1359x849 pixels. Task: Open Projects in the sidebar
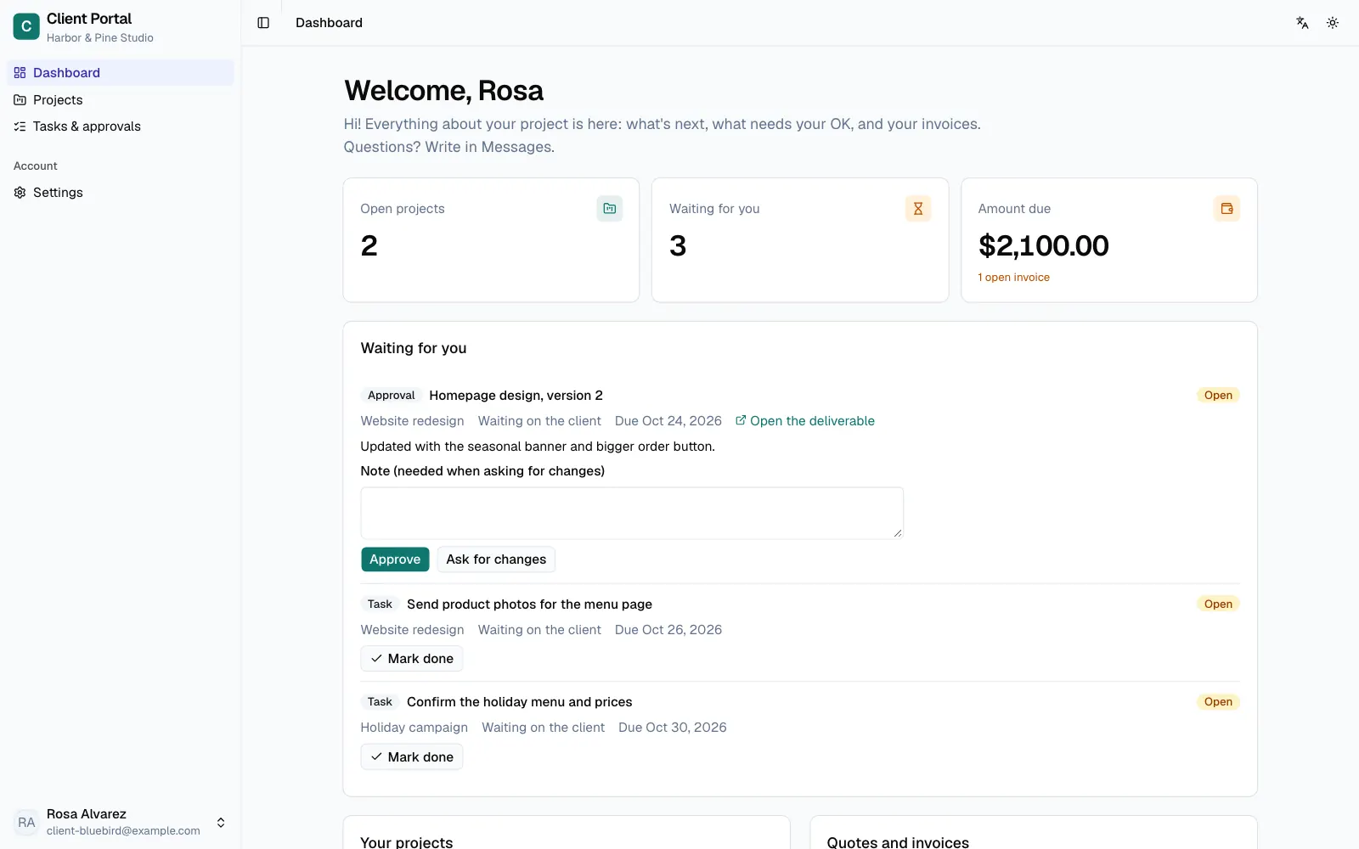click(x=121, y=100)
